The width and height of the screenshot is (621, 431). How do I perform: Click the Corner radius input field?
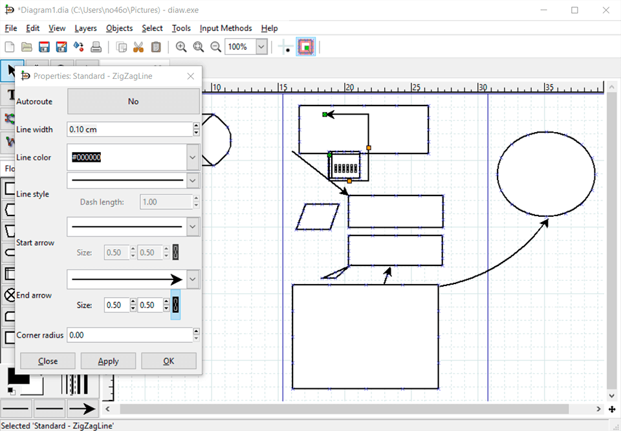(129, 335)
